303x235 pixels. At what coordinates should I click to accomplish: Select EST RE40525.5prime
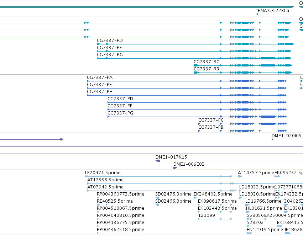[x=115, y=202]
